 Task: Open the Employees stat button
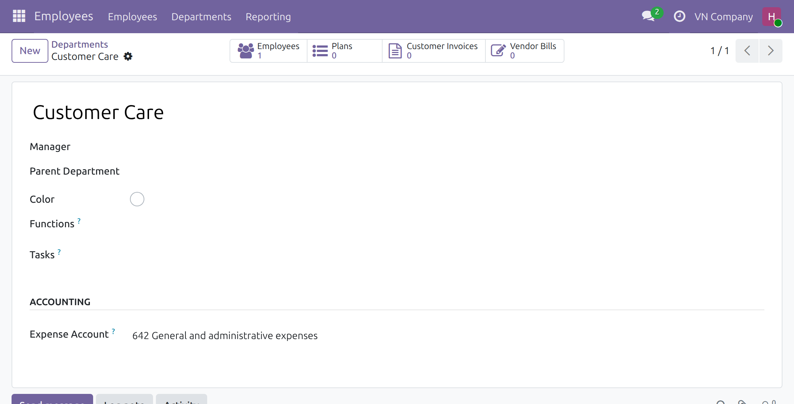point(269,50)
